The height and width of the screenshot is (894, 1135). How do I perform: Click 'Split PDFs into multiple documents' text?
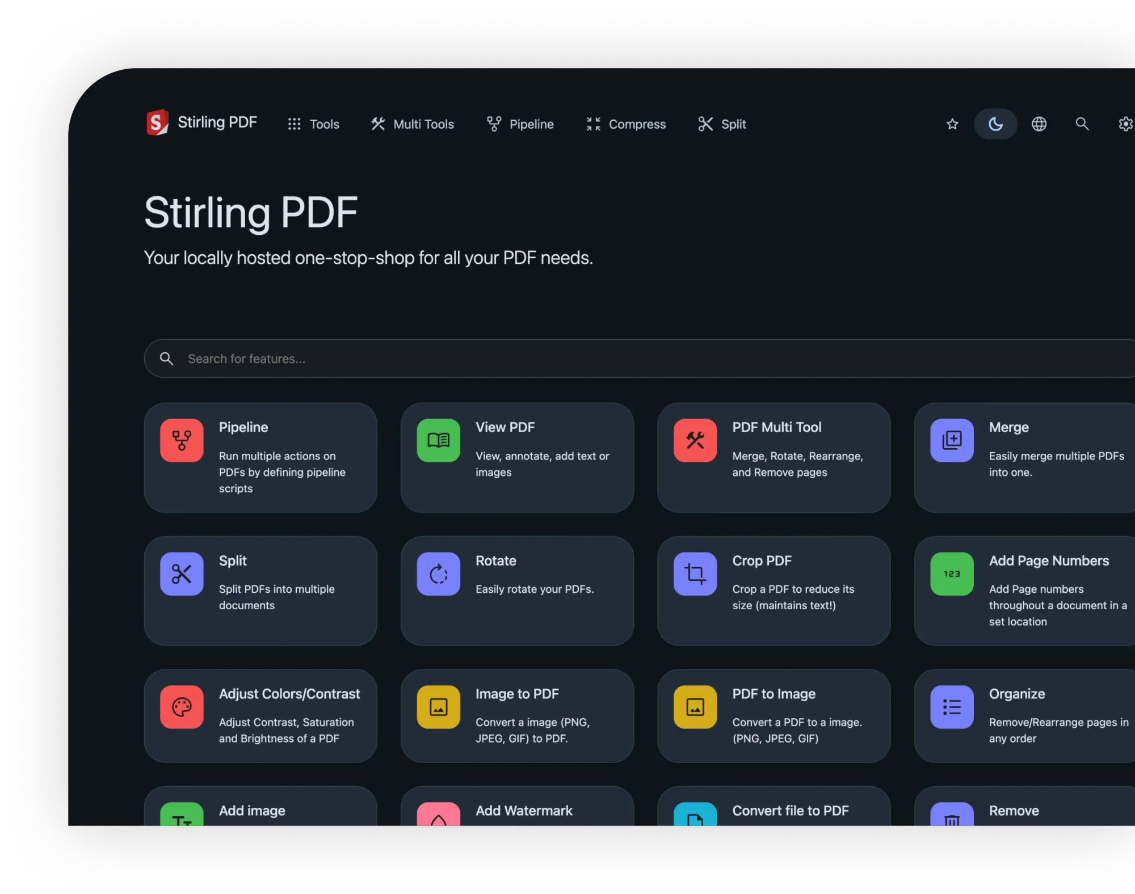tap(277, 597)
